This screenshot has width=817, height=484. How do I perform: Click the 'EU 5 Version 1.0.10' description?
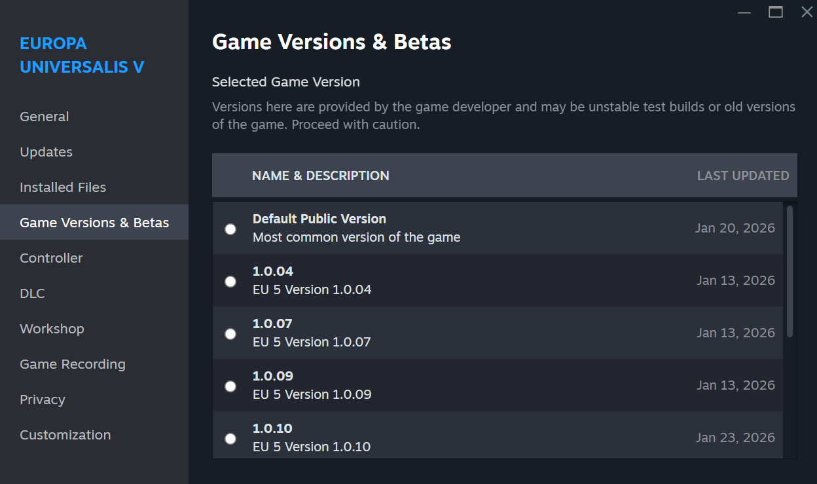coord(312,447)
